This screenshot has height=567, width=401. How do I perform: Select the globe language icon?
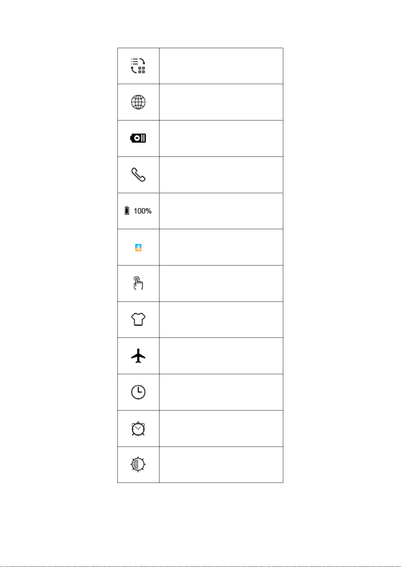[138, 102]
